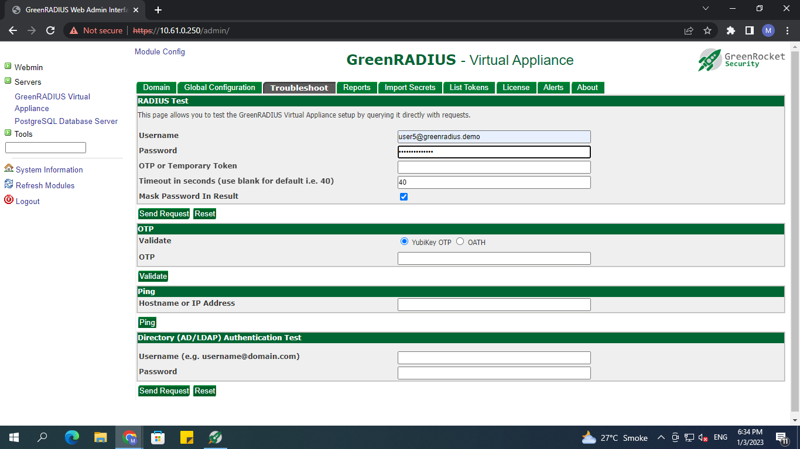Screen dimensions: 800x449
Task: Click the Refresh Modules link
Action: click(x=45, y=185)
